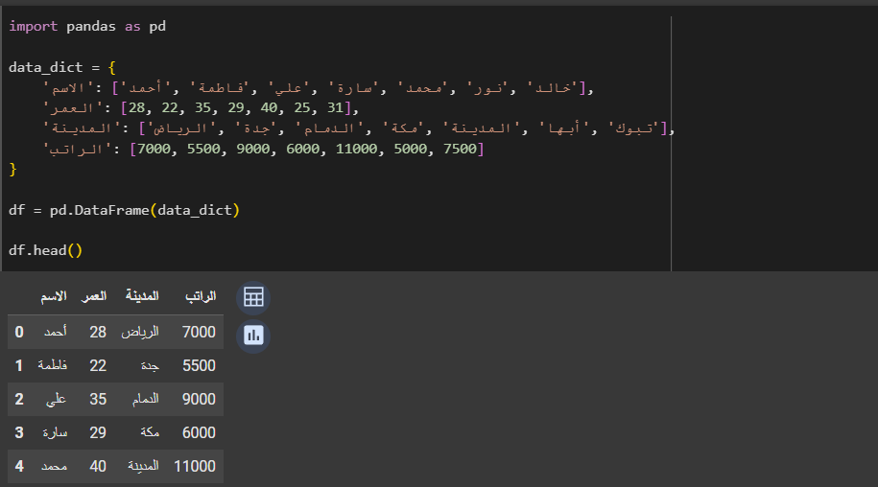Click the salary cell showing 5500
This screenshot has height=487, width=878.
199,365
